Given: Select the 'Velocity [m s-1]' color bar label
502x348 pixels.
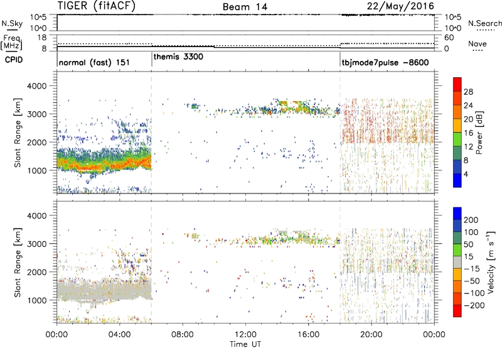Looking at the screenshot, I should pyautogui.click(x=491, y=262).
